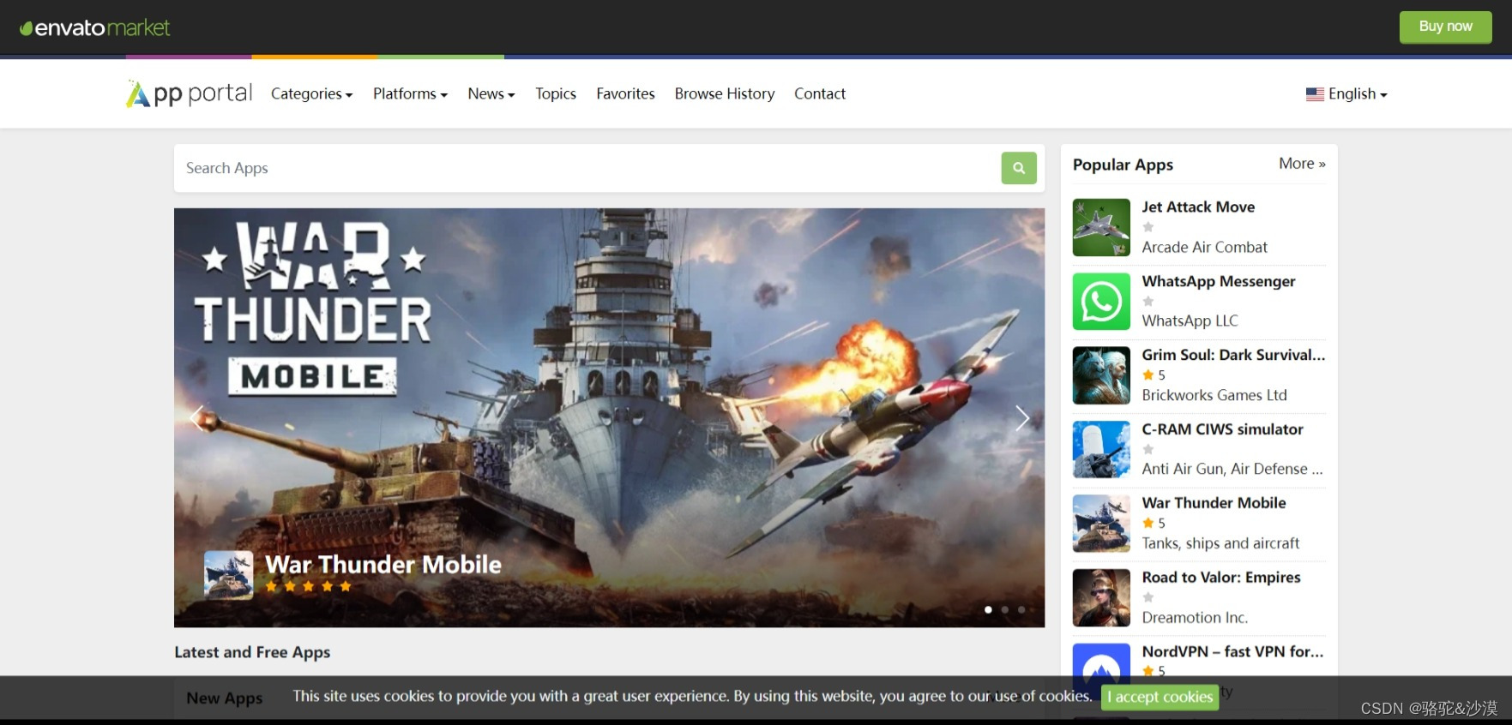
Task: Open the Topics menu item
Action: coord(556,93)
